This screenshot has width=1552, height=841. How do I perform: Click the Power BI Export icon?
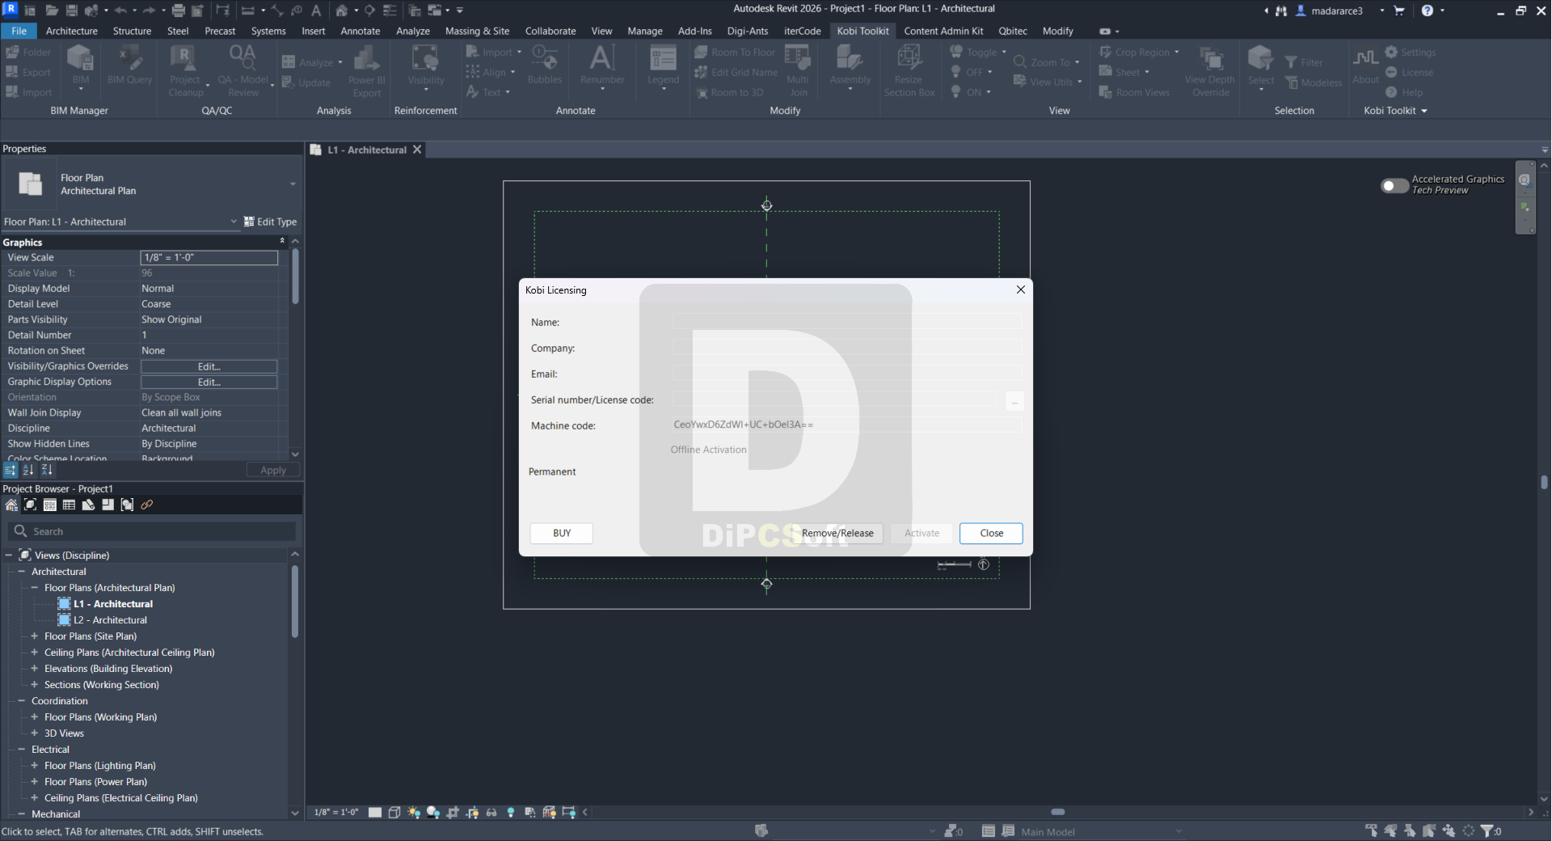coord(366,70)
